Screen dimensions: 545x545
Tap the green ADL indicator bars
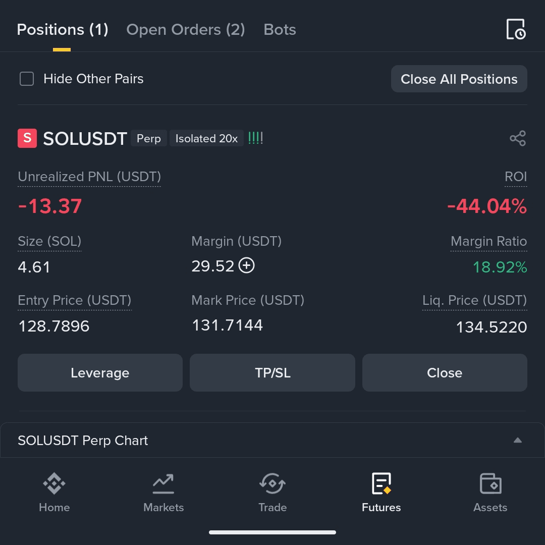[255, 138]
